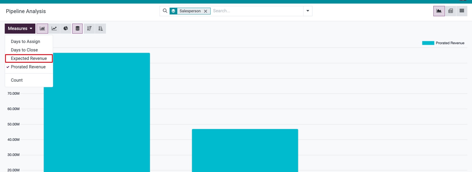The width and height of the screenshot is (472, 172).
Task: Click the Pipeline Analysis title
Action: pos(26,11)
